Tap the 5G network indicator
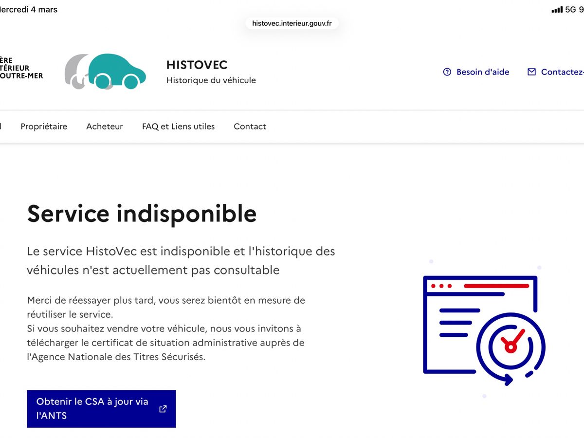The image size is (584, 438). pos(570,10)
